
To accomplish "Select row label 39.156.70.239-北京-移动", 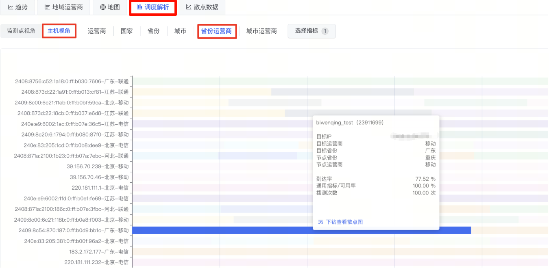I will [x=98, y=166].
